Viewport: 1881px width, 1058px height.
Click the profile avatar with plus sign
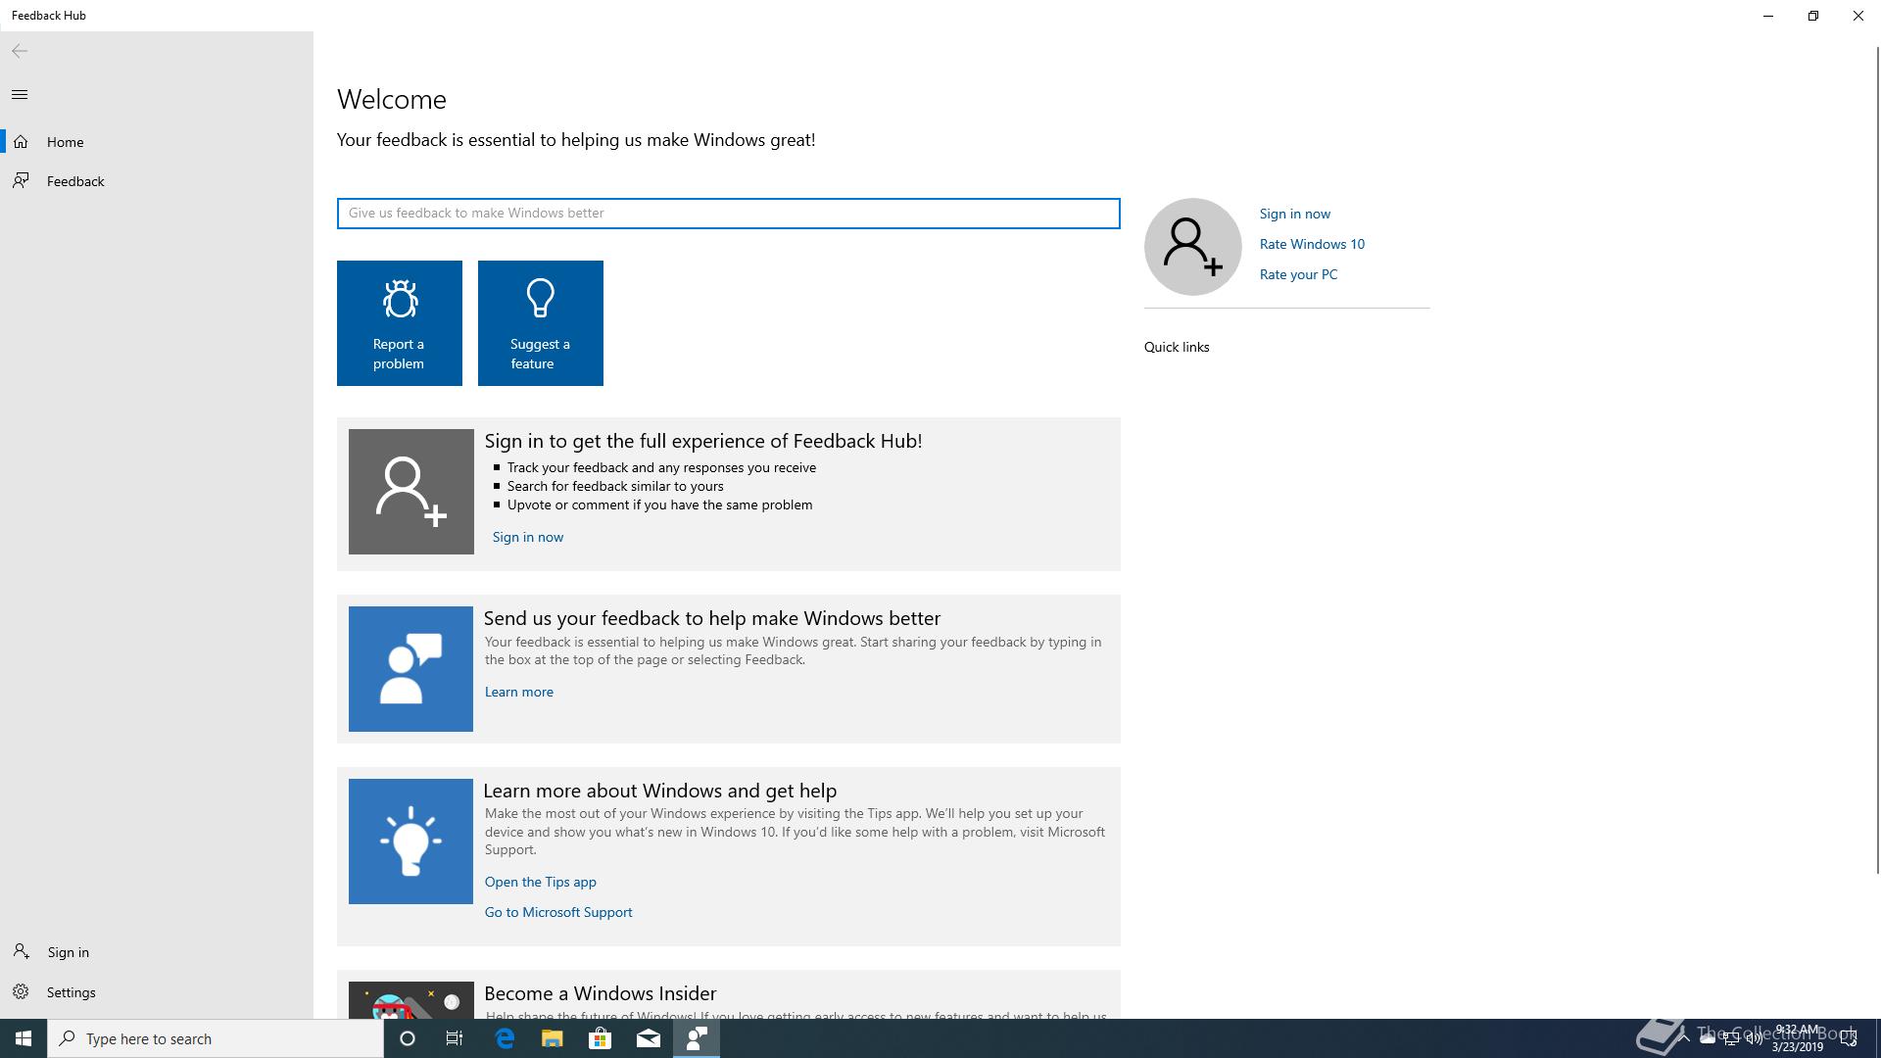1192,246
